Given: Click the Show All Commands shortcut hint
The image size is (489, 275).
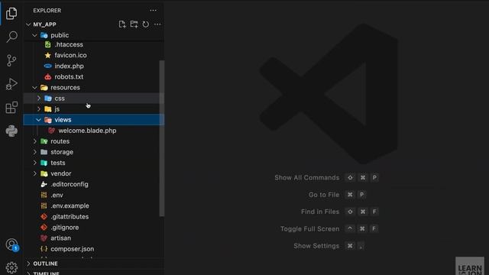Looking at the screenshot, I should point(326,178).
